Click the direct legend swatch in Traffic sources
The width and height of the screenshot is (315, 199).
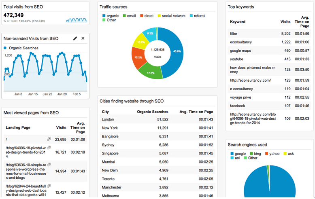(142, 16)
